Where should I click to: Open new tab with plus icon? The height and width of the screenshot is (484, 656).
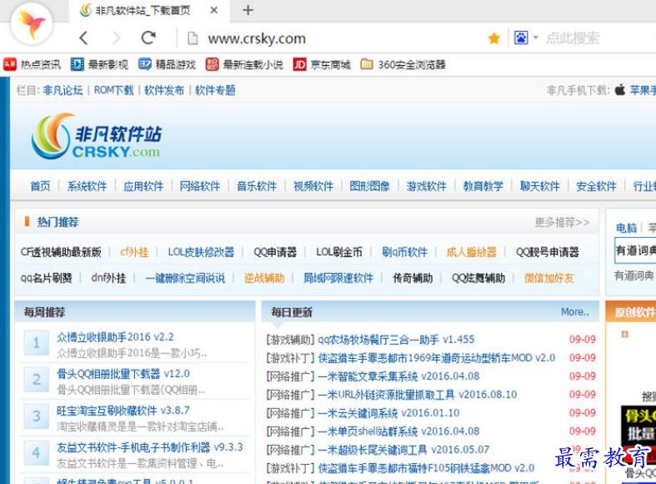[x=248, y=11]
